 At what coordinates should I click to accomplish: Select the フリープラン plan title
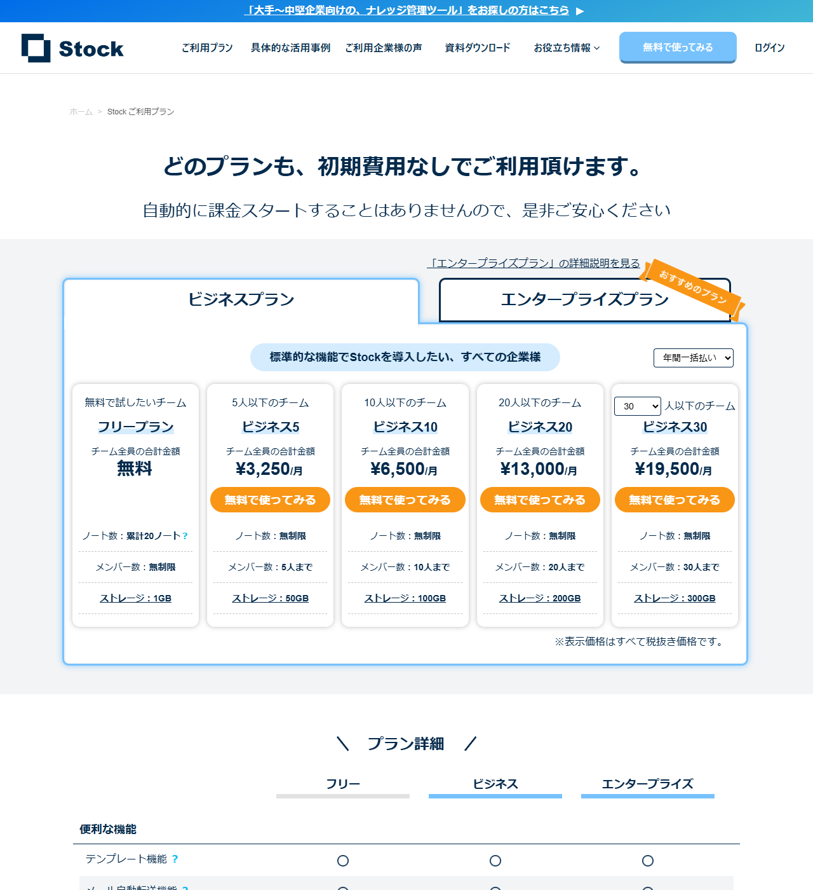click(x=135, y=427)
